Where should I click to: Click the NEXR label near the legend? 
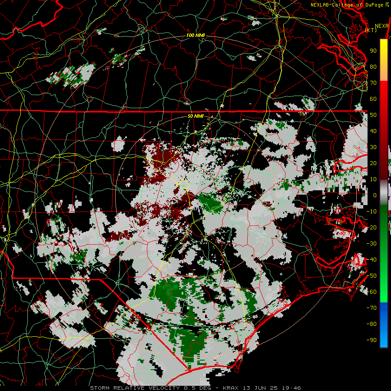pos(382,26)
